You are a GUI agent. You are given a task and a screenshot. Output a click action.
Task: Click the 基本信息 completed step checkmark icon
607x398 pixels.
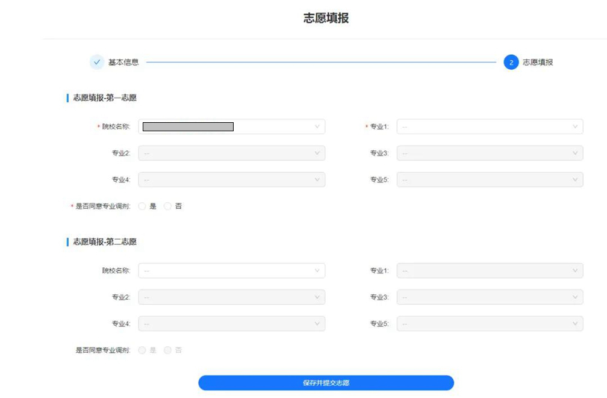(96, 62)
